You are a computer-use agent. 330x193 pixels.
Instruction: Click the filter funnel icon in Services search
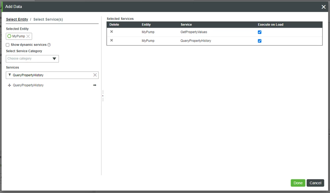click(x=11, y=75)
